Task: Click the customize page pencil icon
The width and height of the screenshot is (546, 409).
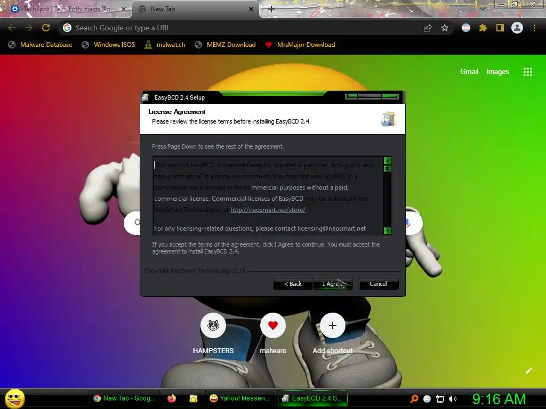Action: click(529, 371)
